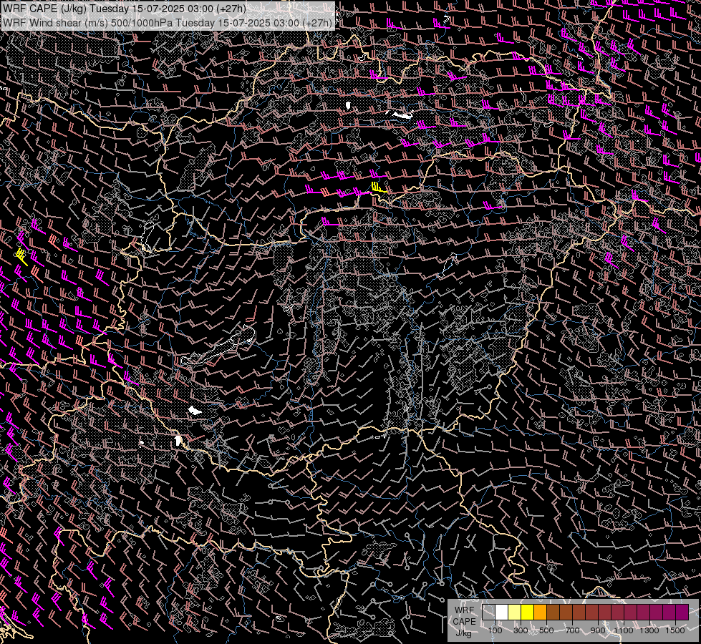Click the 'CAPE' word in the legend box
The height and width of the screenshot is (644, 701).
(x=464, y=622)
